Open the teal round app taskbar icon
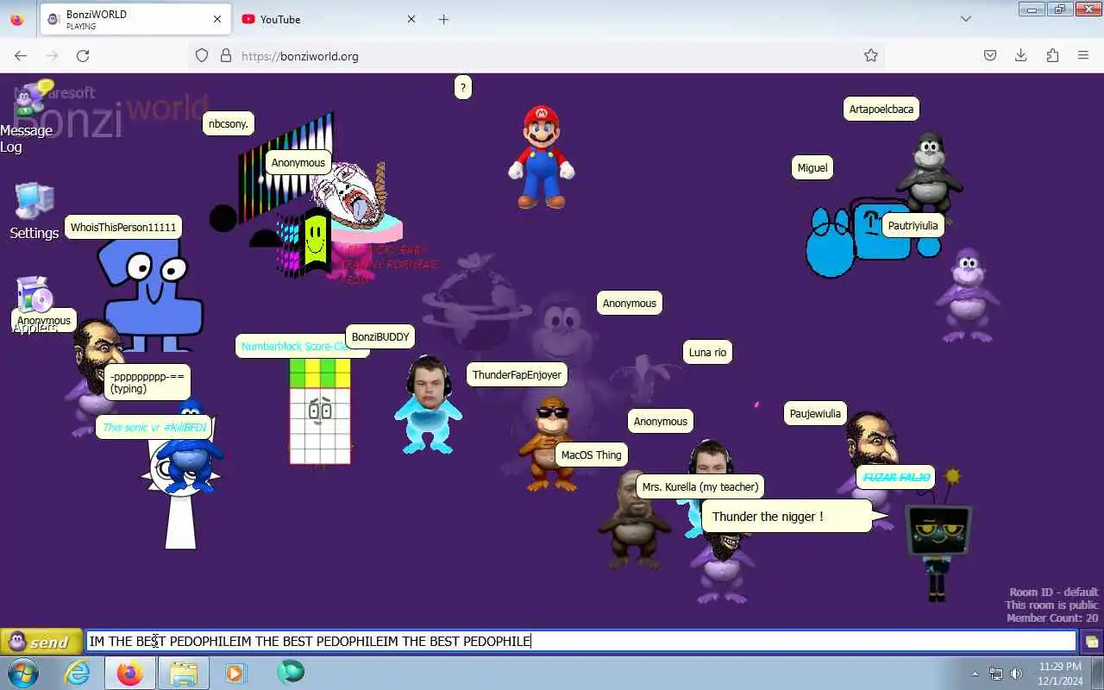 tap(291, 672)
